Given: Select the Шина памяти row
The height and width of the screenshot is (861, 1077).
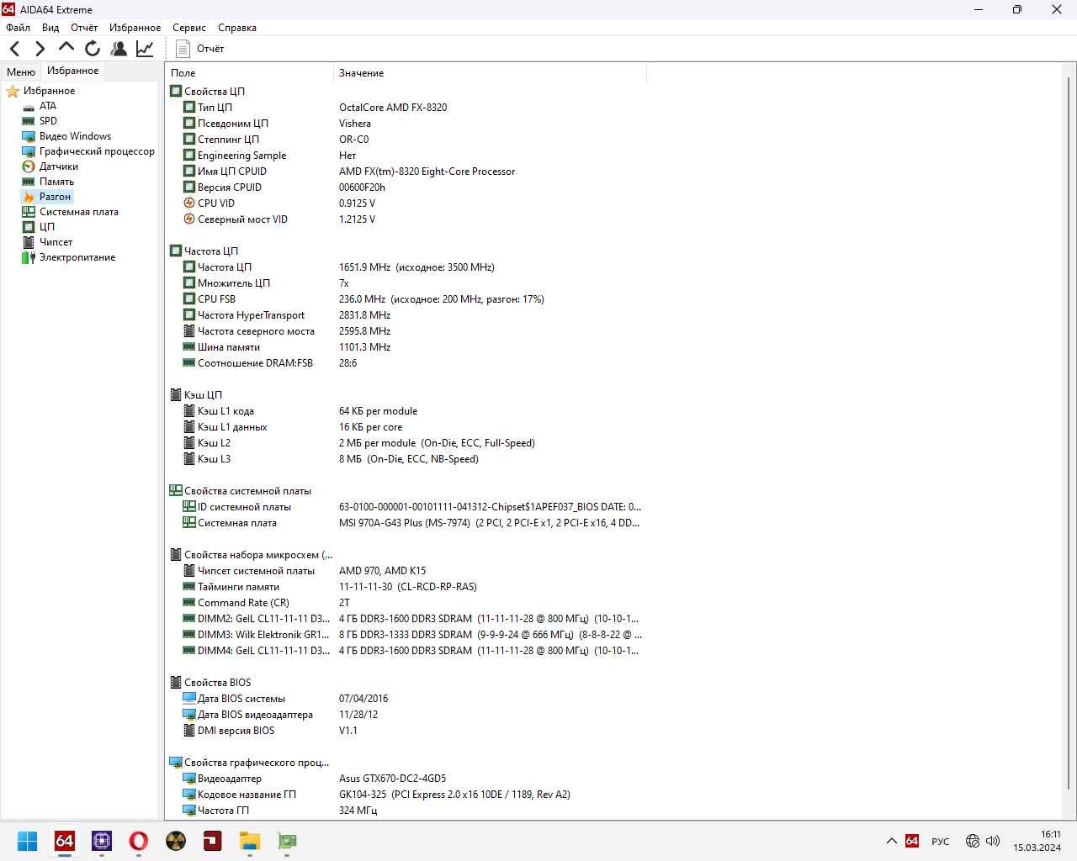Looking at the screenshot, I should tap(406, 347).
